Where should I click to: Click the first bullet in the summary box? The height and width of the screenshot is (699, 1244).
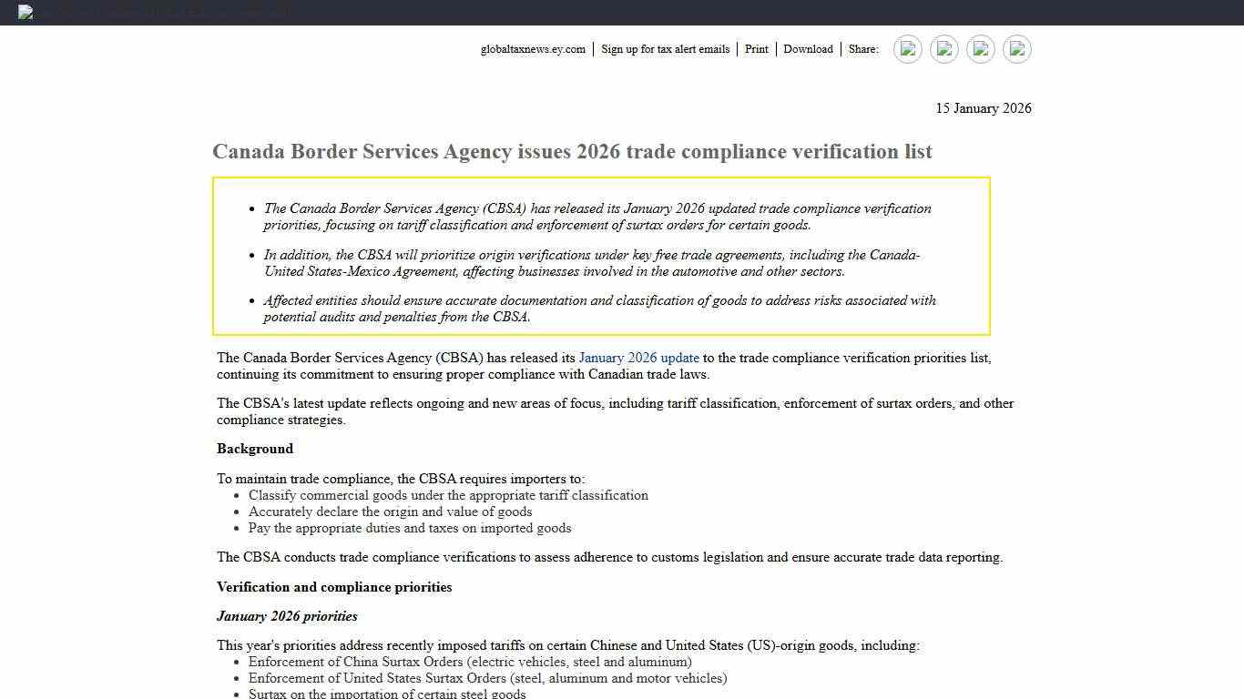(x=597, y=217)
